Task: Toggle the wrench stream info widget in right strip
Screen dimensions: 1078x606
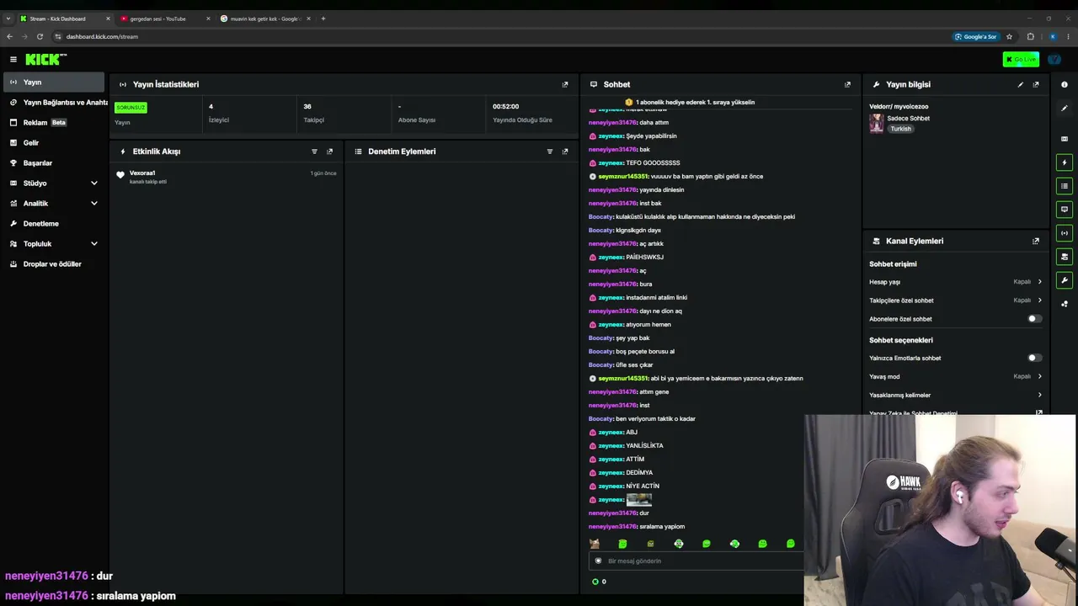Action: point(1065,280)
